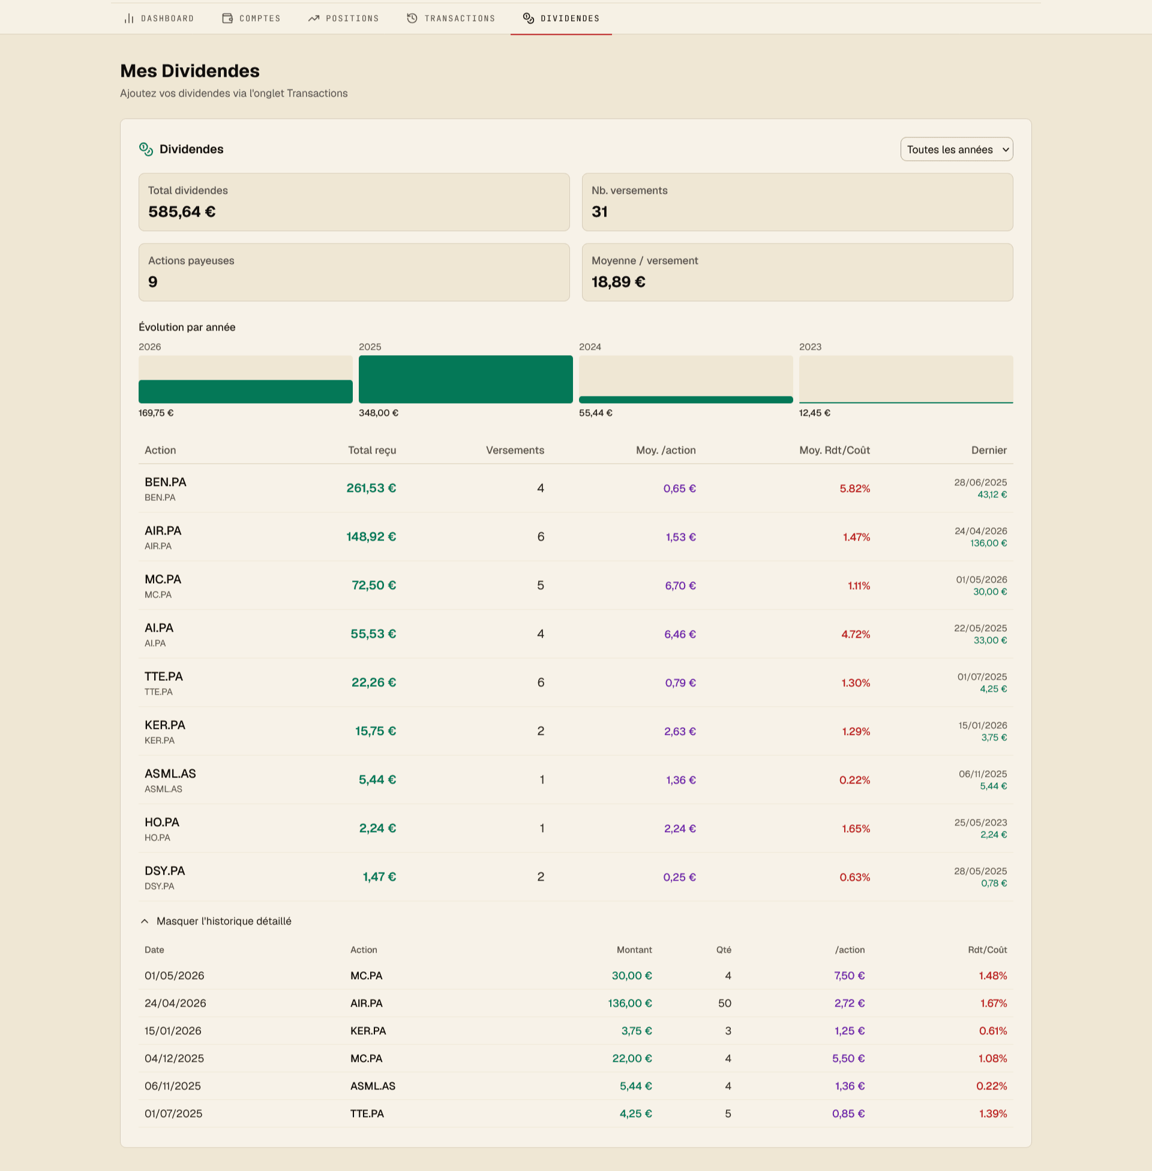Click the 2024 yearly bar

tap(686, 379)
